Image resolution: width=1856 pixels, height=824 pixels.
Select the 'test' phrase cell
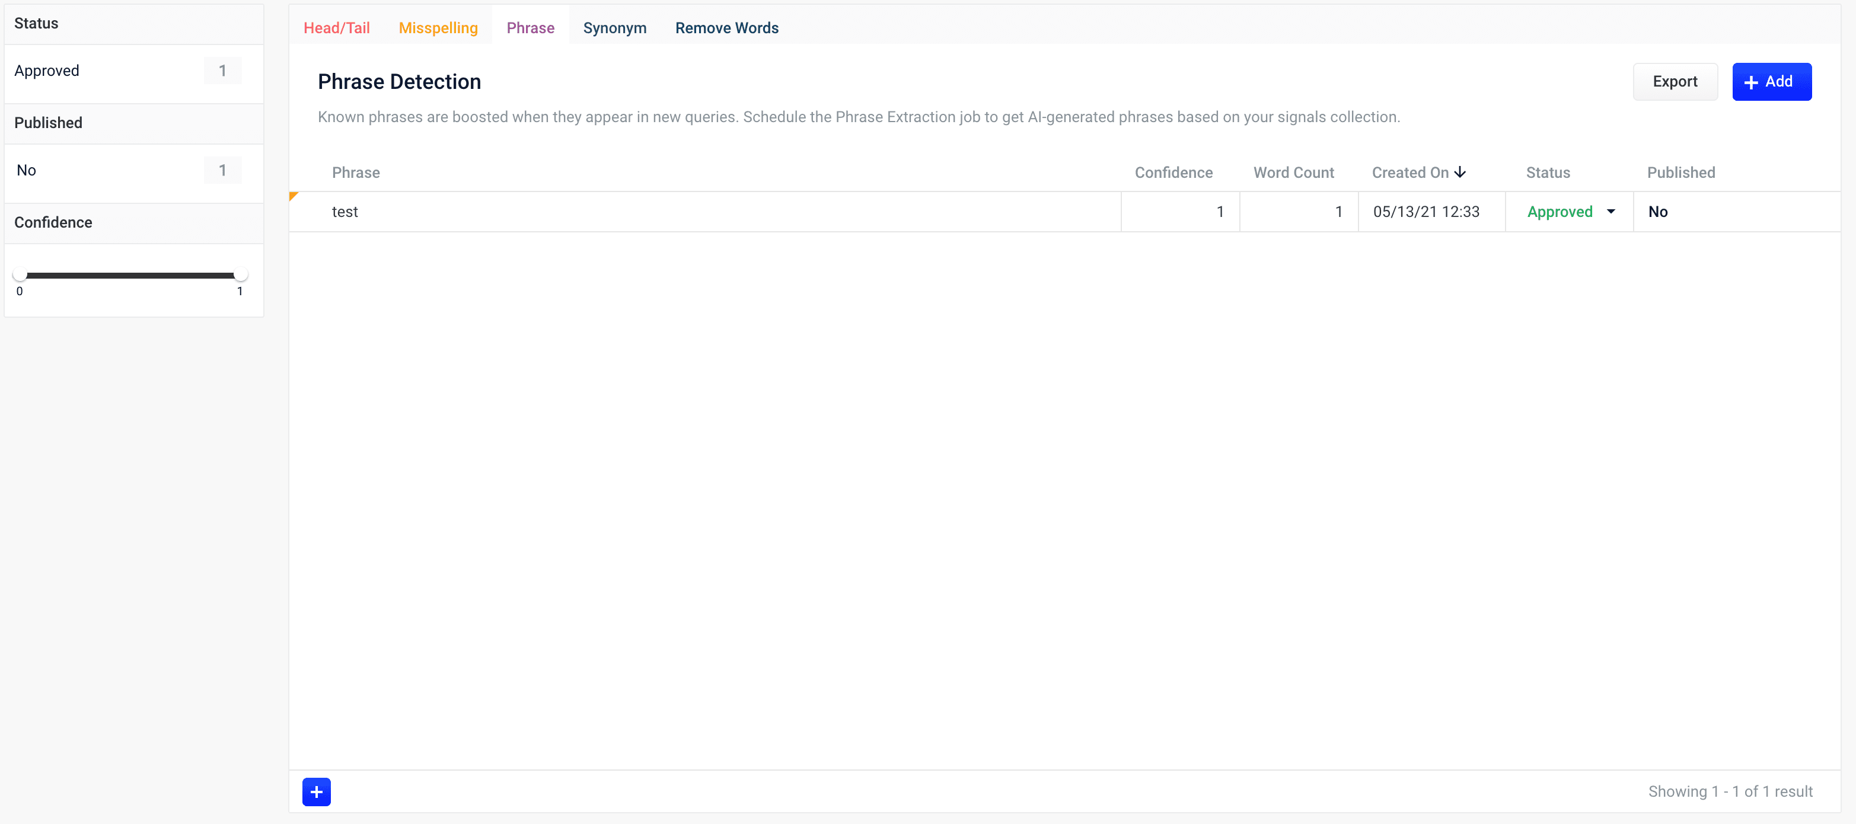pyautogui.click(x=704, y=212)
